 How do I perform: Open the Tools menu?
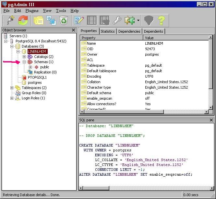pyautogui.click(x=61, y=11)
